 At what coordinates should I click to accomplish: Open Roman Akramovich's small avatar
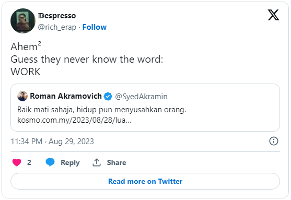(22, 96)
